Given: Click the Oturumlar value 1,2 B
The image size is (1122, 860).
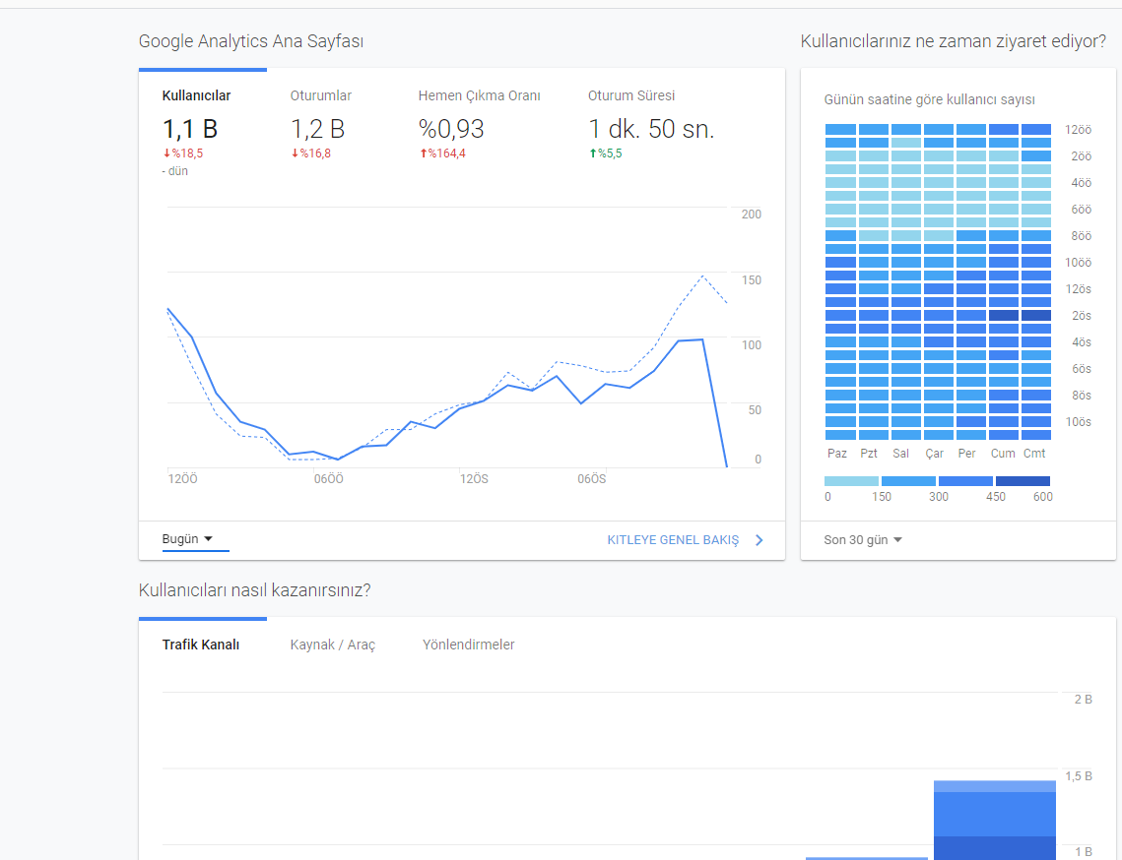Looking at the screenshot, I should click(x=318, y=129).
